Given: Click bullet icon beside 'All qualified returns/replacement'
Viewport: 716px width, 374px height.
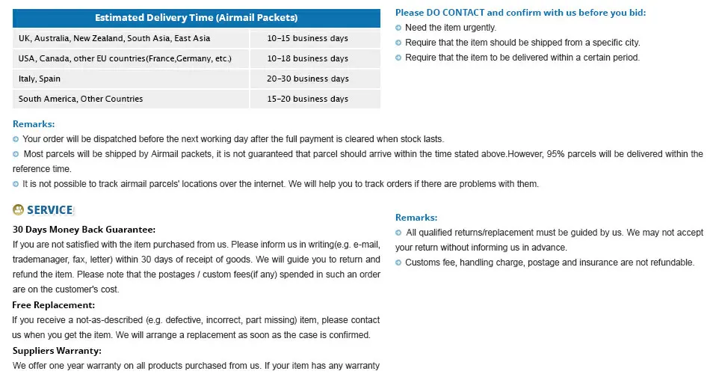Looking at the screenshot, I should pos(398,233).
